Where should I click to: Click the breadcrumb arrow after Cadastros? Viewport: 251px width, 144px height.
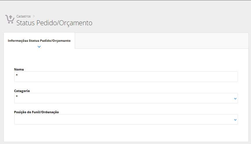click(x=34, y=16)
